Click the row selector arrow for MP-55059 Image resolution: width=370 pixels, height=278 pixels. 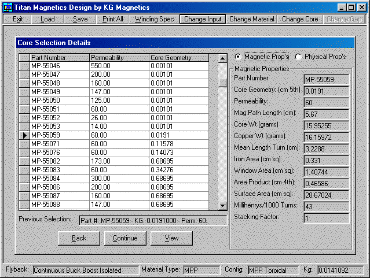point(24,135)
